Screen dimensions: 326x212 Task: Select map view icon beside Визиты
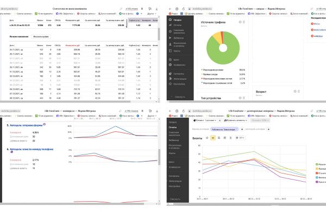click(x=230, y=138)
